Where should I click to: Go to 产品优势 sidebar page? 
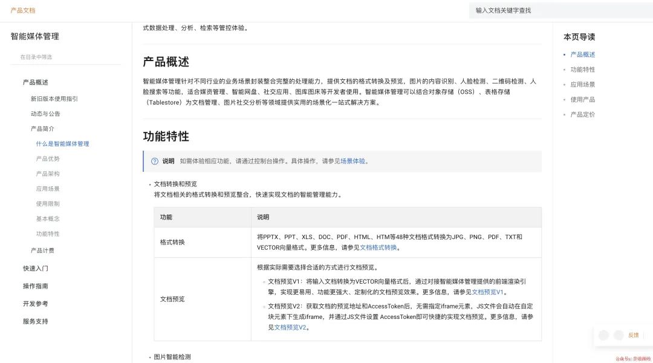click(x=48, y=159)
